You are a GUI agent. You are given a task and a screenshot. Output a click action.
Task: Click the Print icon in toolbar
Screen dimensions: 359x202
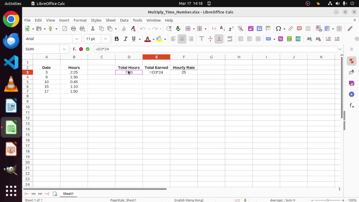coord(73,29)
